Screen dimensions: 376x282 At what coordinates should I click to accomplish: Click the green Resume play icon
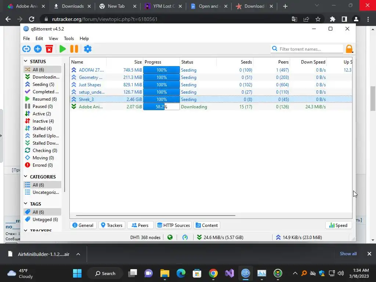62,49
